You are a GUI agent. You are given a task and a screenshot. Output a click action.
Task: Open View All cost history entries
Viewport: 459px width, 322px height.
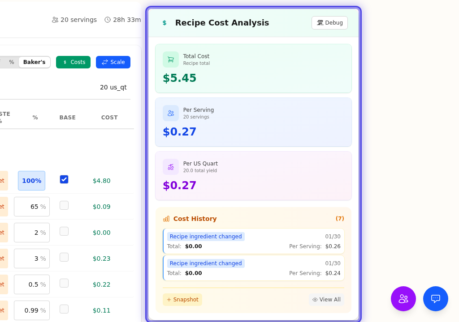point(326,299)
